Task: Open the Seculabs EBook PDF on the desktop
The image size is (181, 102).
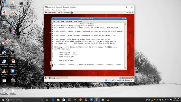Action: coord(13,63)
